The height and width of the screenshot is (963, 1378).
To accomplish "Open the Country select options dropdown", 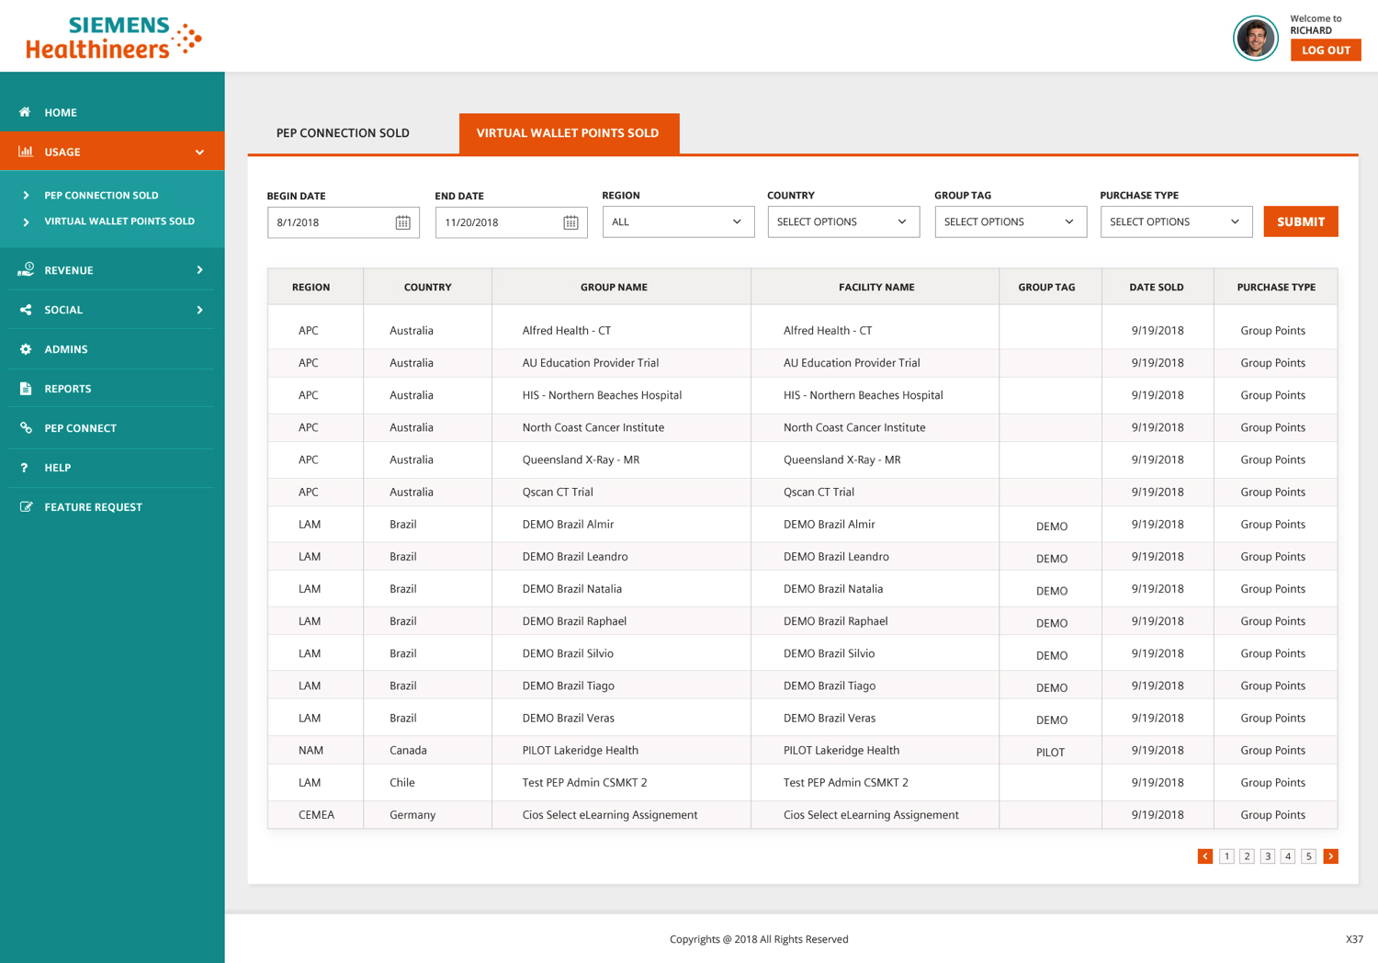I will coord(842,222).
